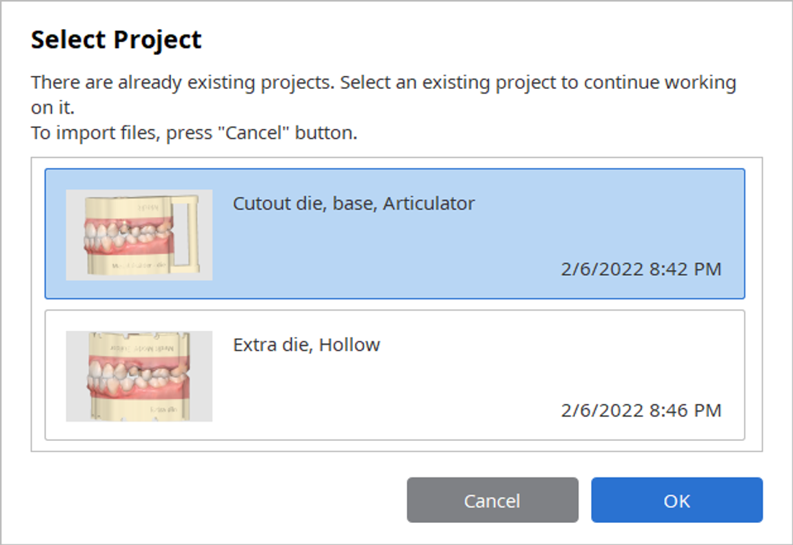Image resolution: width=793 pixels, height=545 pixels.
Task: Choose the highlighted blue project row
Action: tap(394, 234)
